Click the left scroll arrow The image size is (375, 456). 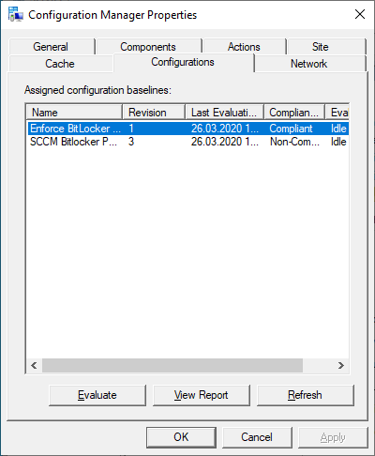coord(34,365)
